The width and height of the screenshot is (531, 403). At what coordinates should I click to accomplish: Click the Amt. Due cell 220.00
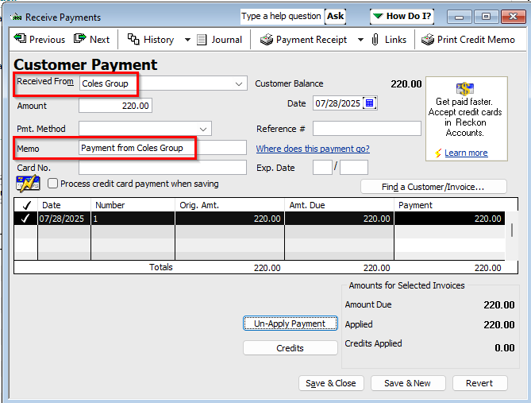click(x=340, y=219)
